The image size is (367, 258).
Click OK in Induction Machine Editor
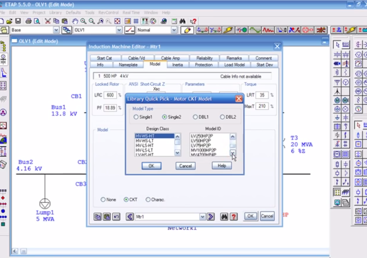click(x=251, y=216)
